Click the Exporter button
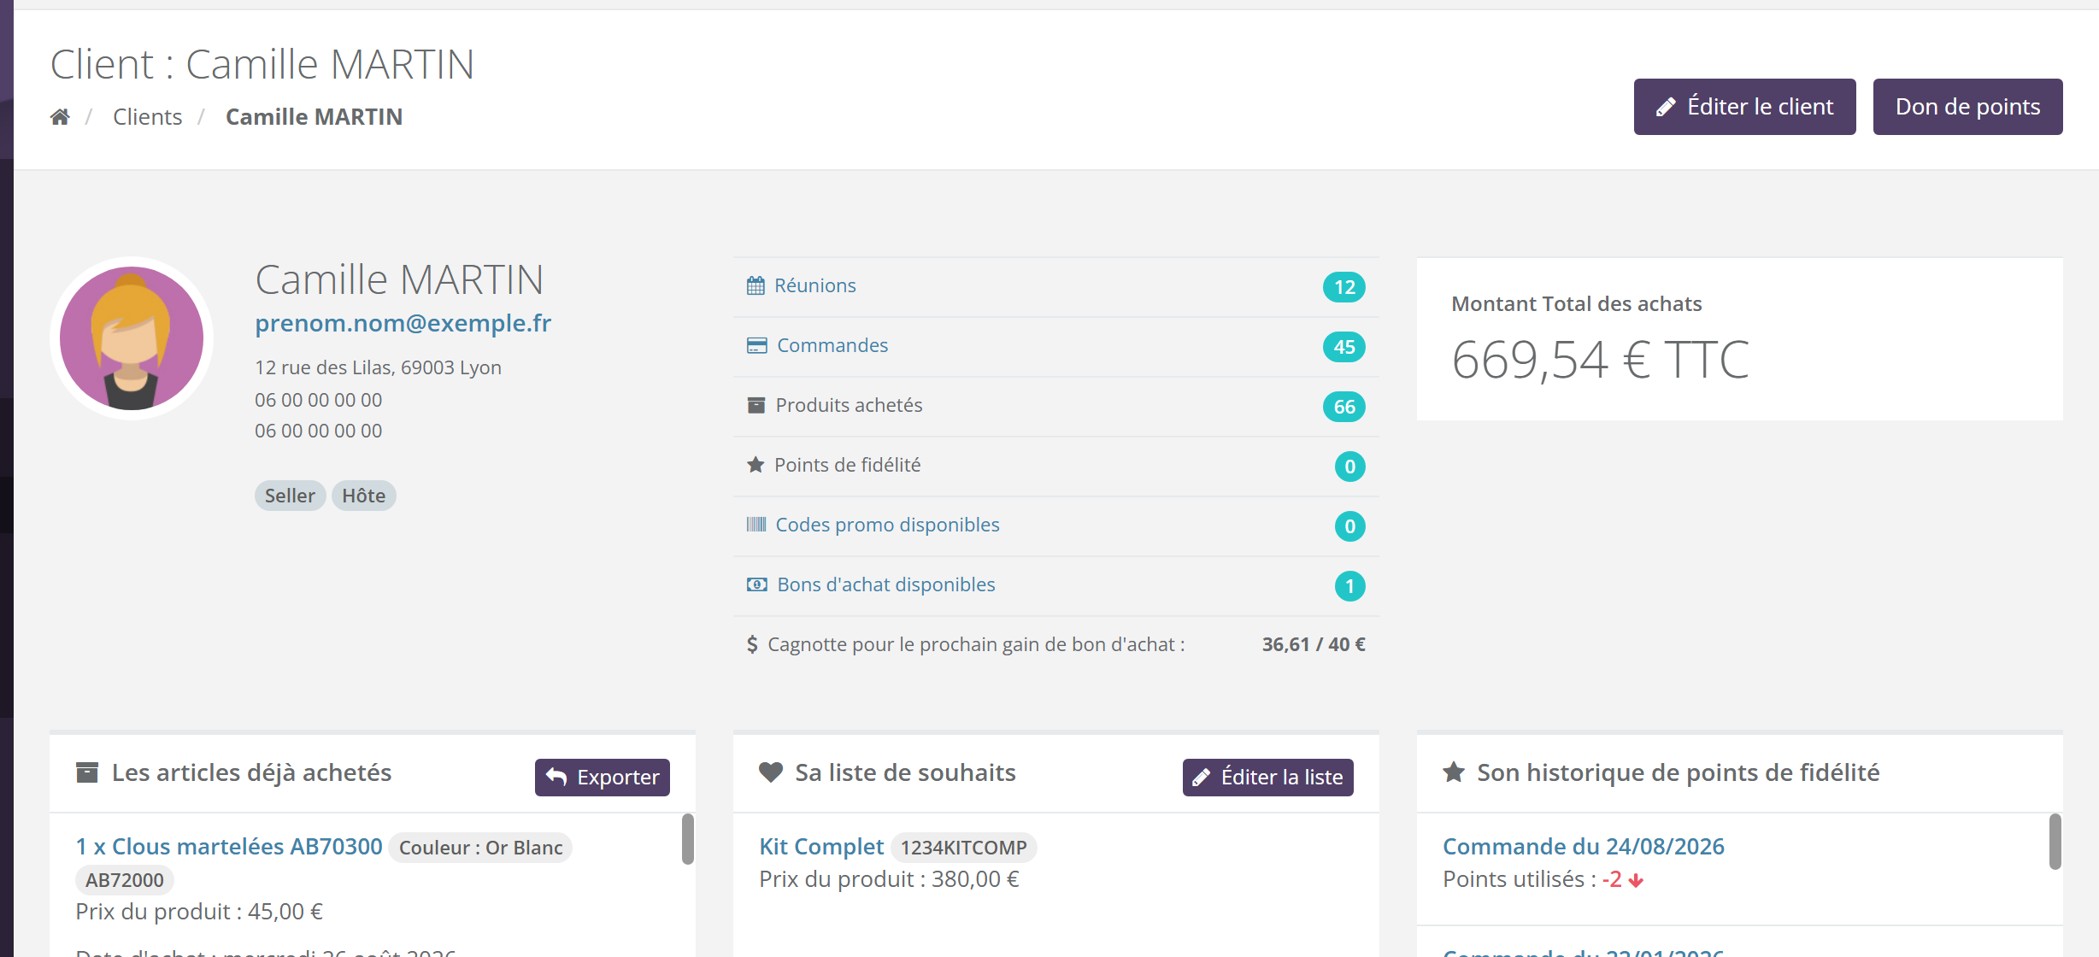 point(603,777)
